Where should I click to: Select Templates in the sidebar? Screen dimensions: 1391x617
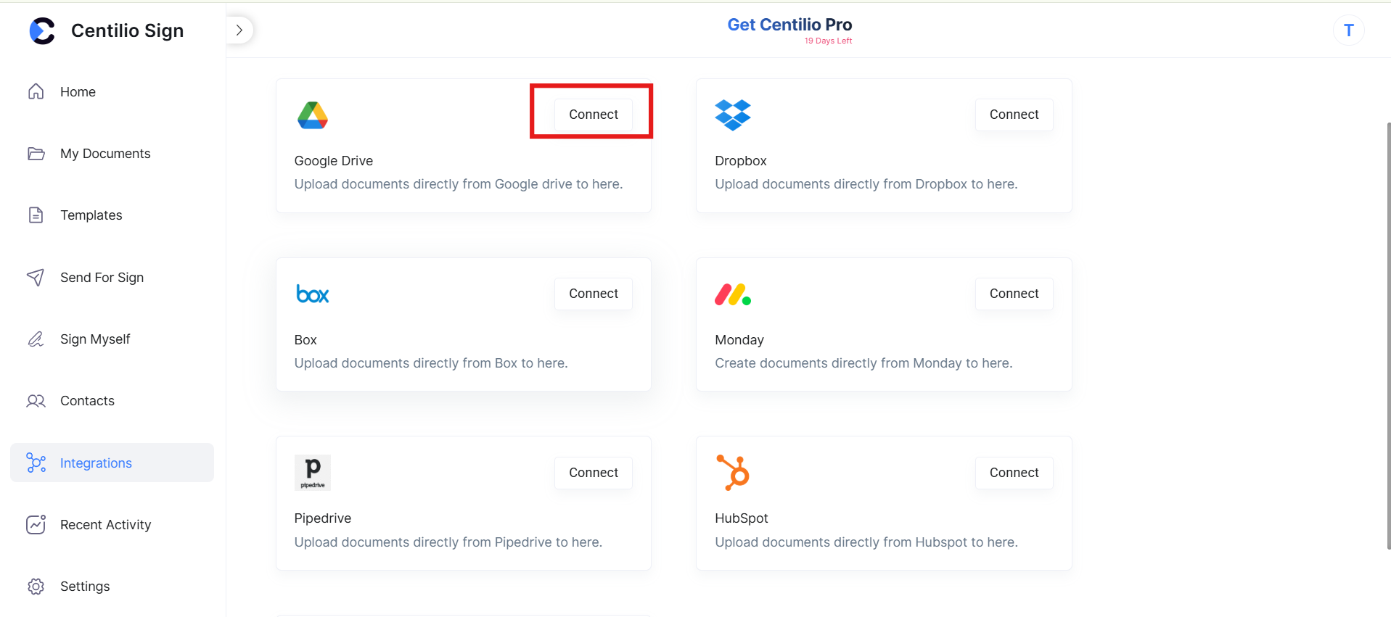click(x=91, y=215)
